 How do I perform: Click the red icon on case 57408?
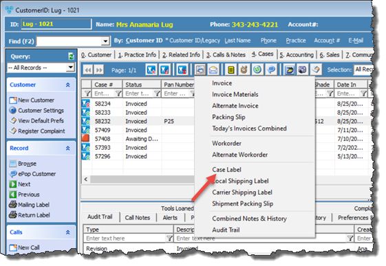point(86,138)
